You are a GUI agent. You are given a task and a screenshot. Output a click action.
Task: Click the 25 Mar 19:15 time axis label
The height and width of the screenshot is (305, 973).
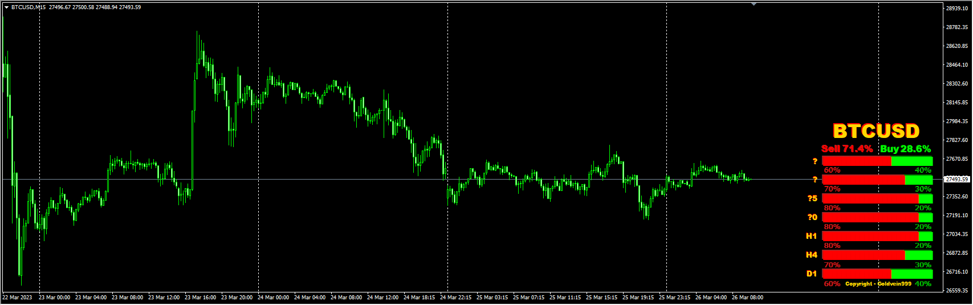(x=638, y=298)
